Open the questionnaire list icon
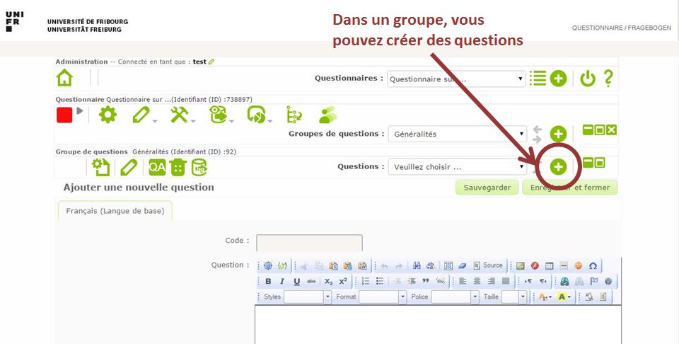 pos(538,78)
